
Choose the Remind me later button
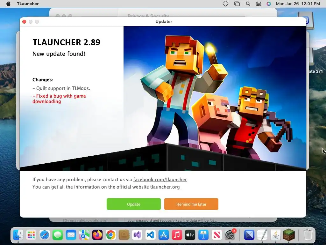191,204
